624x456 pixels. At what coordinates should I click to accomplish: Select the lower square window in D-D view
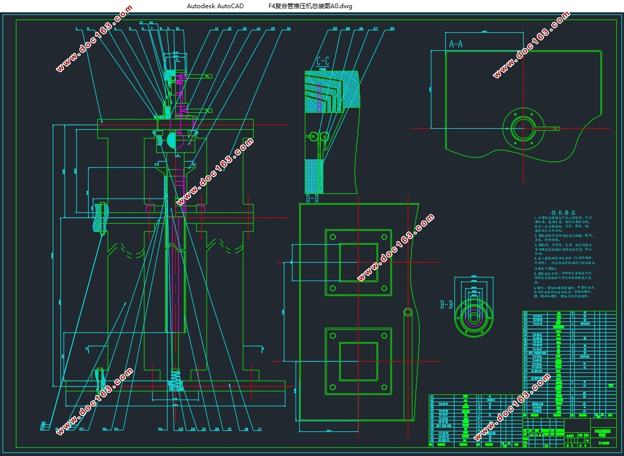pyautogui.click(x=358, y=362)
